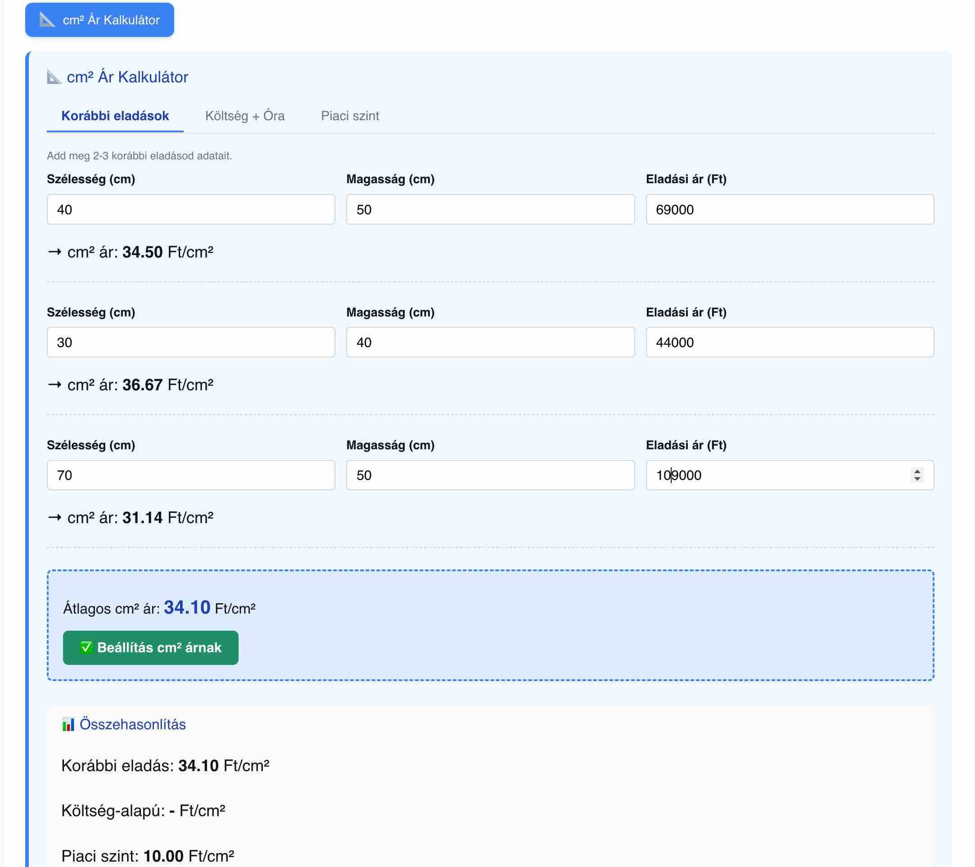Switch to the Korábbi eladások tab
The height and width of the screenshot is (867, 975).
coord(115,116)
